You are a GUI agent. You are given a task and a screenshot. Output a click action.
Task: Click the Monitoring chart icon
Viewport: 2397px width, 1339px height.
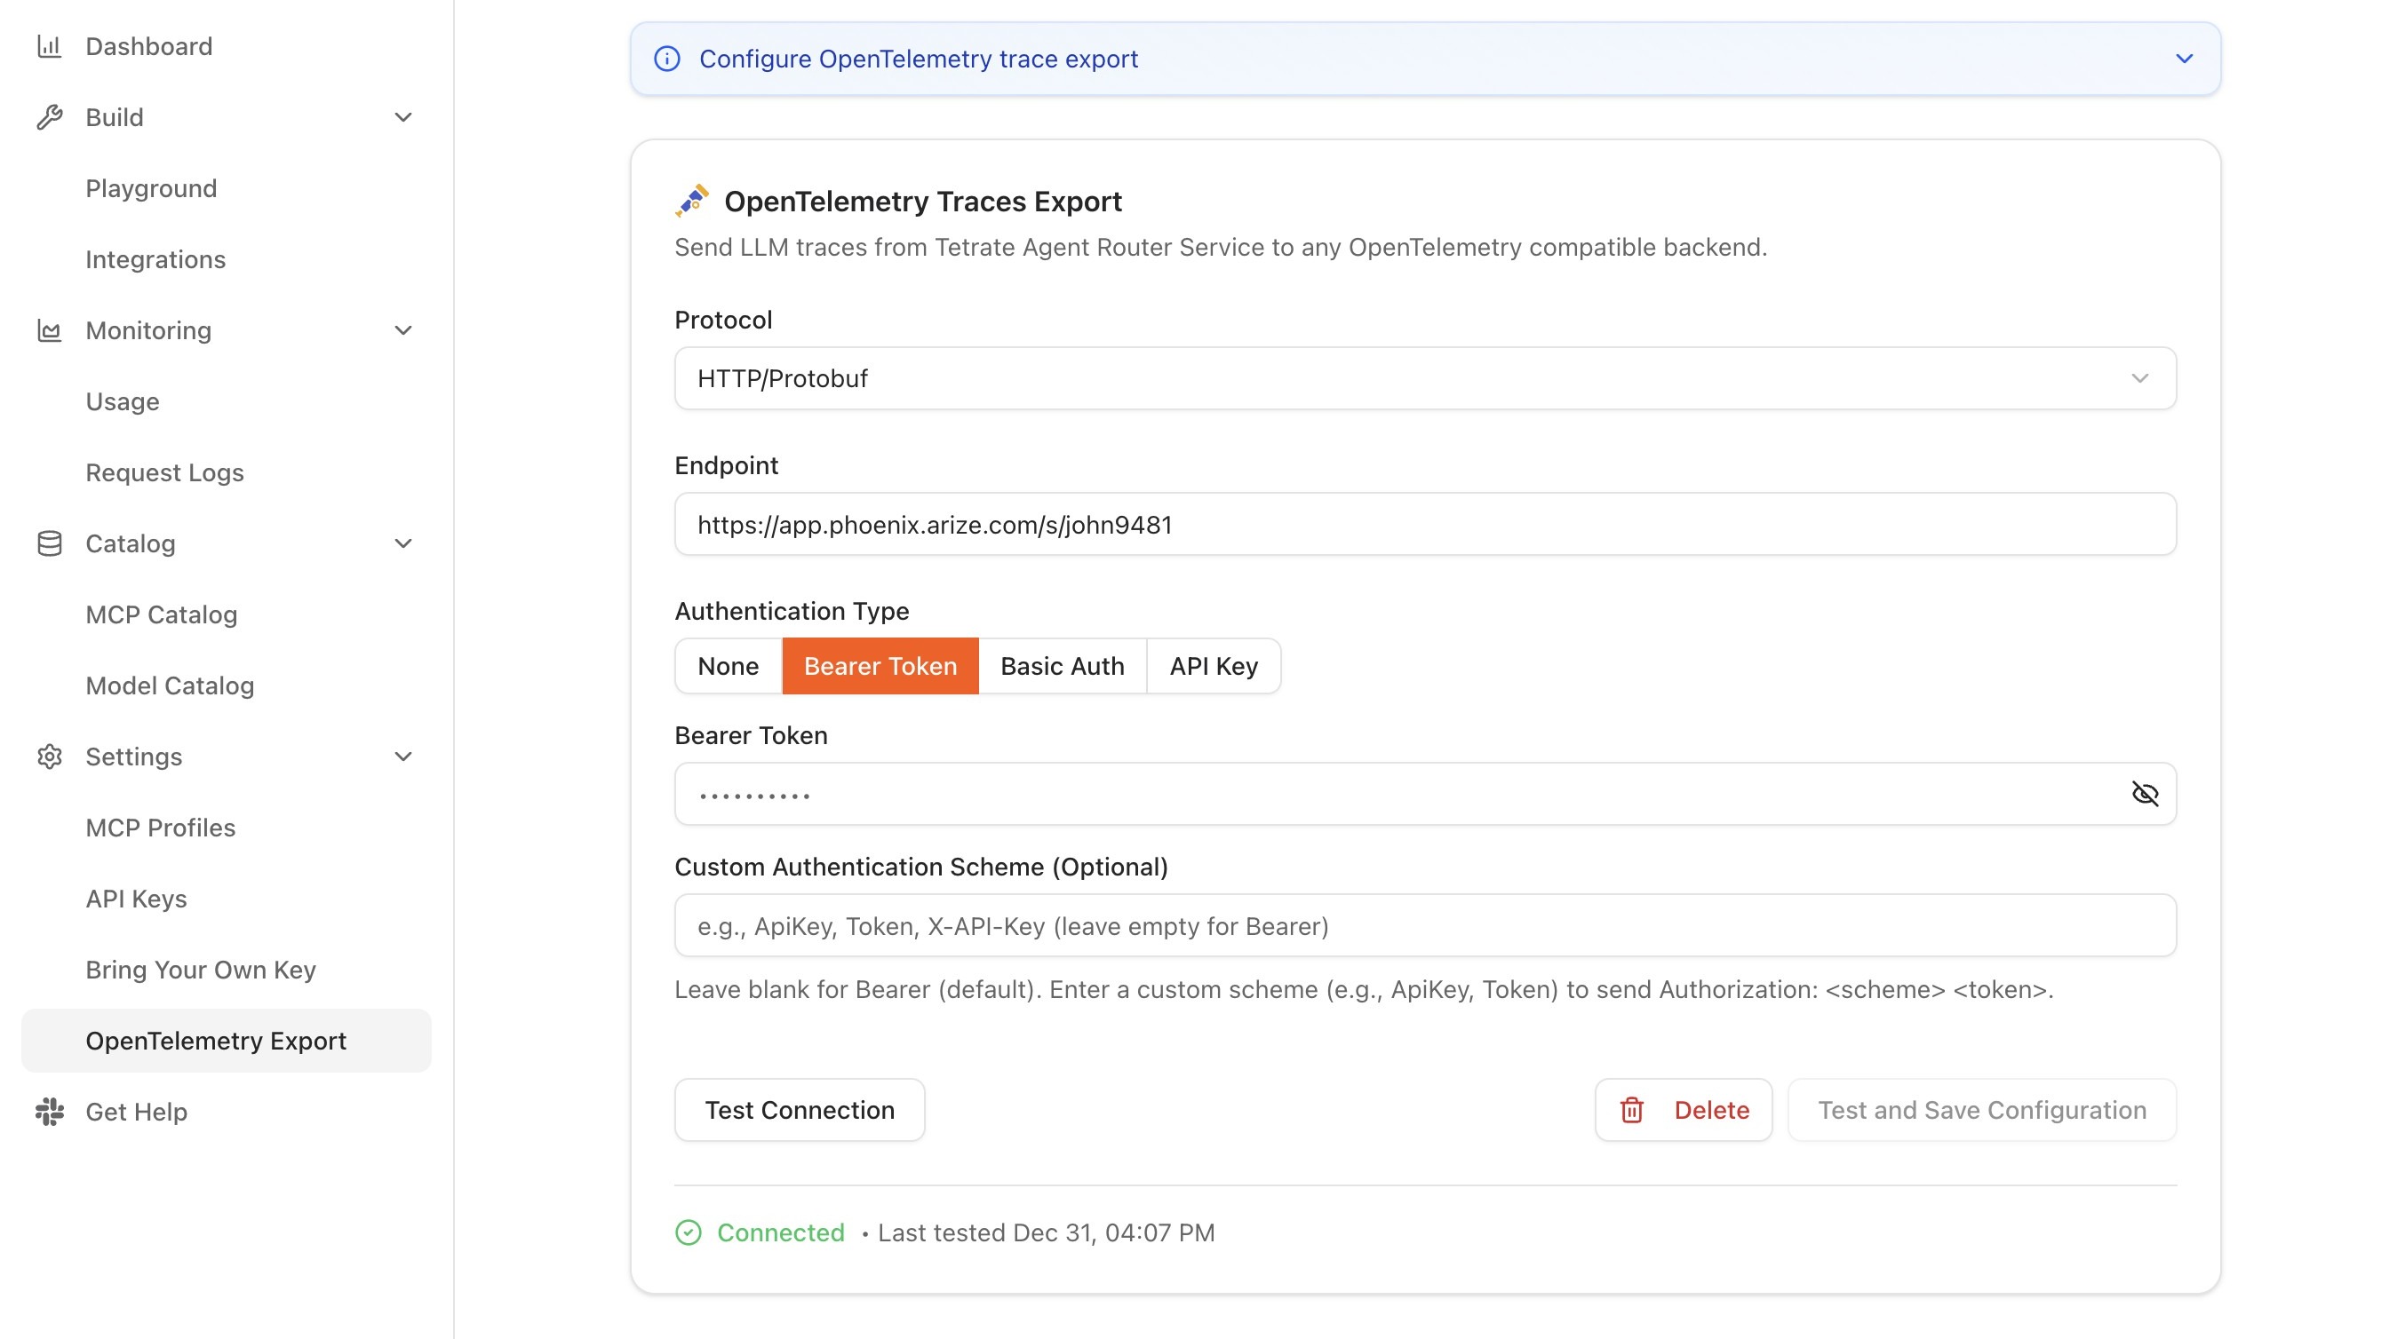pyautogui.click(x=50, y=330)
